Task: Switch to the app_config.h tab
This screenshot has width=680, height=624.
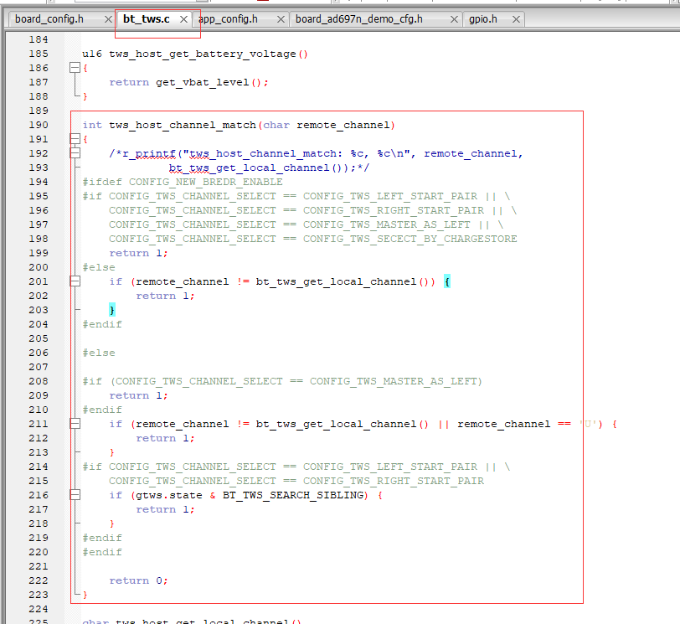Action: [228, 19]
